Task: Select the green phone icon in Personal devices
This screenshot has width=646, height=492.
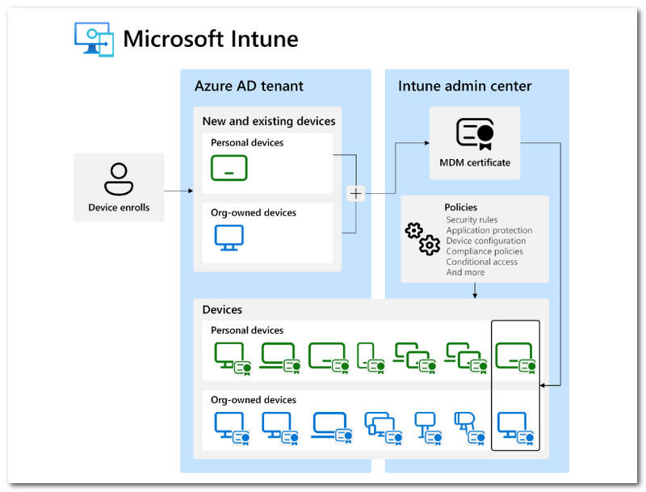Action: 371,358
